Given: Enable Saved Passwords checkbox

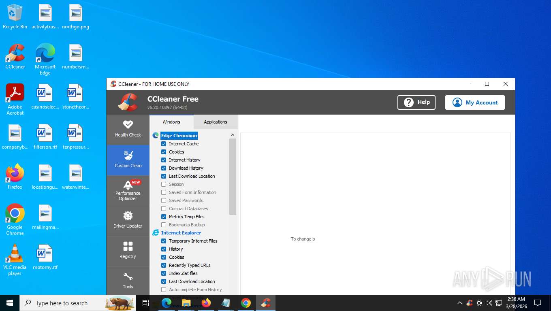Looking at the screenshot, I should point(164,200).
